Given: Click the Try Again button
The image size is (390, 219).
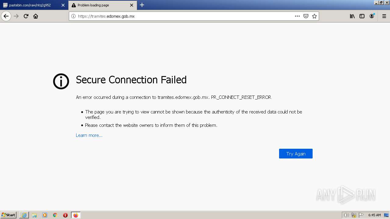Looking at the screenshot, I should click(296, 154).
